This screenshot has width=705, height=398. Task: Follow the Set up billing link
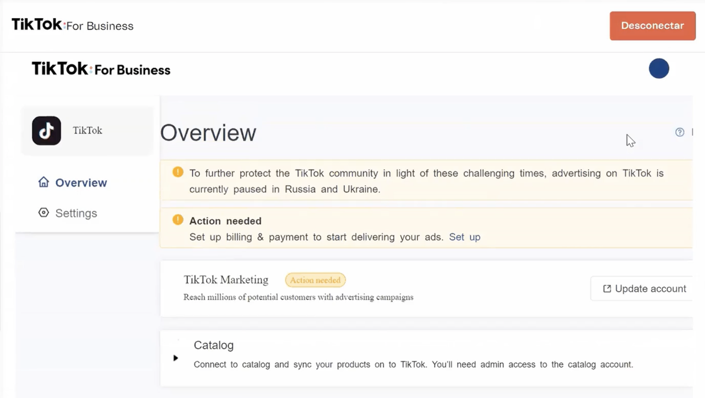tap(464, 237)
